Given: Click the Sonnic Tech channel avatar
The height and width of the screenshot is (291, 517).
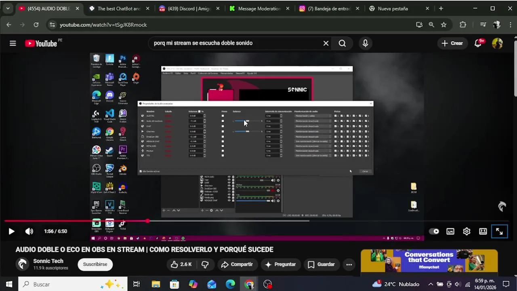Looking at the screenshot, I should pos(23,264).
